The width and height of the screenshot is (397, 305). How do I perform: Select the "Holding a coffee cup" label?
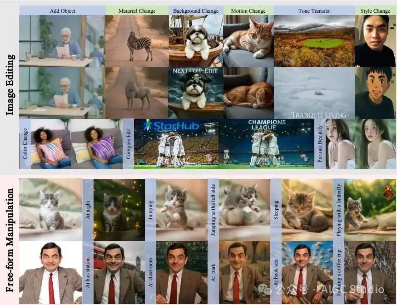point(339,272)
